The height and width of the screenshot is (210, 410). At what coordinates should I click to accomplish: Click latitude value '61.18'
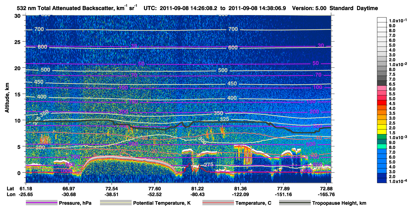[x=26, y=189]
